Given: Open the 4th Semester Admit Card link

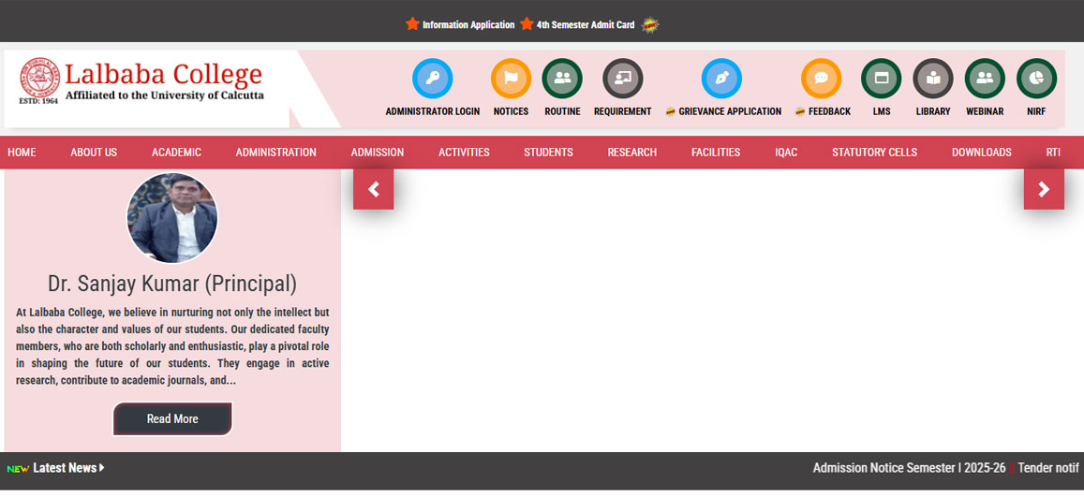Looking at the screenshot, I should point(586,25).
